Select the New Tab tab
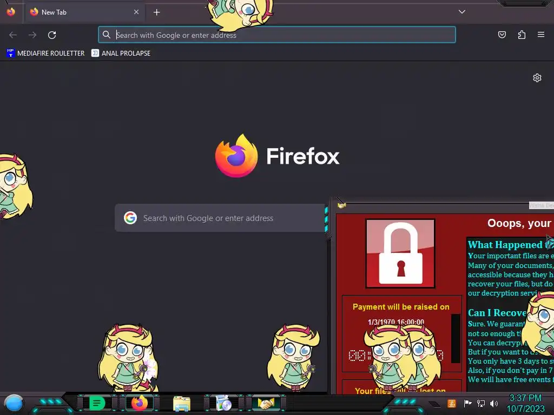This screenshot has height=415, width=554. 84,12
